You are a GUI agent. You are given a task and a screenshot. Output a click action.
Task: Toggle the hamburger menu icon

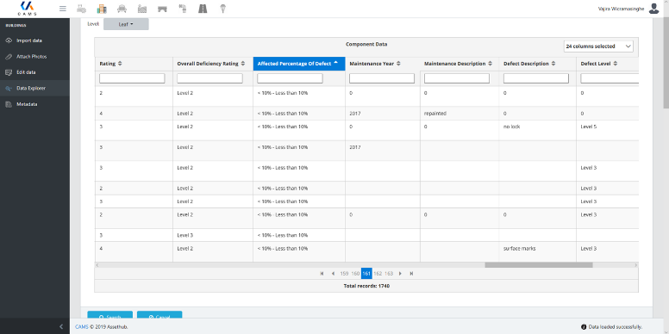[x=63, y=9]
